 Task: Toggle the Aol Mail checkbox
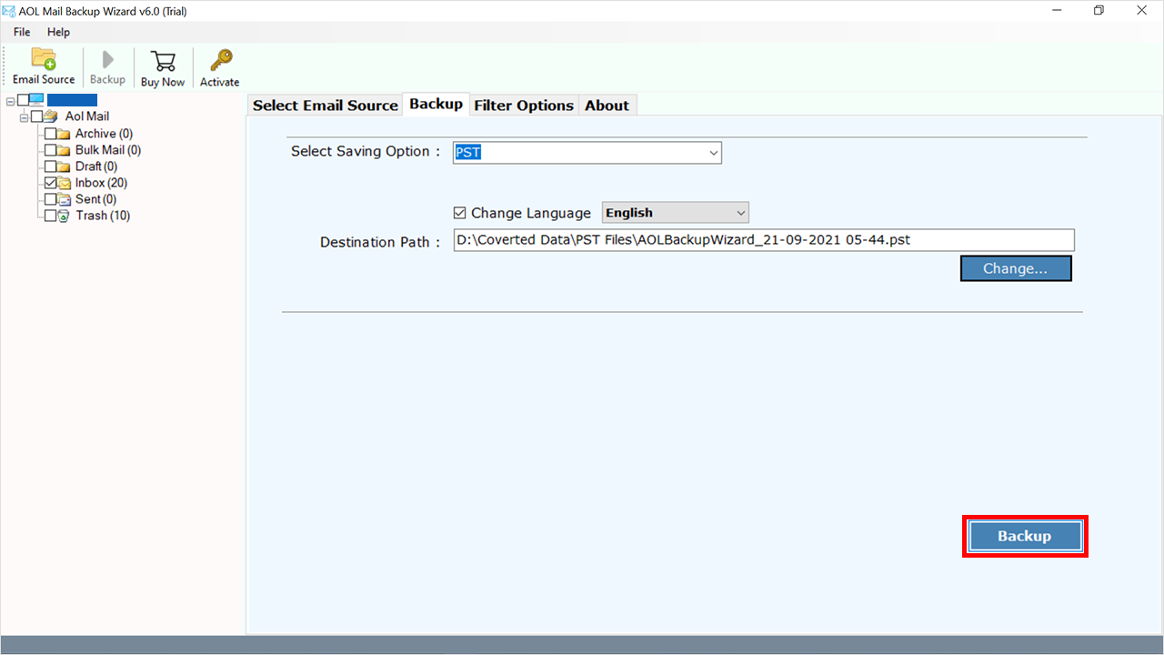click(36, 116)
